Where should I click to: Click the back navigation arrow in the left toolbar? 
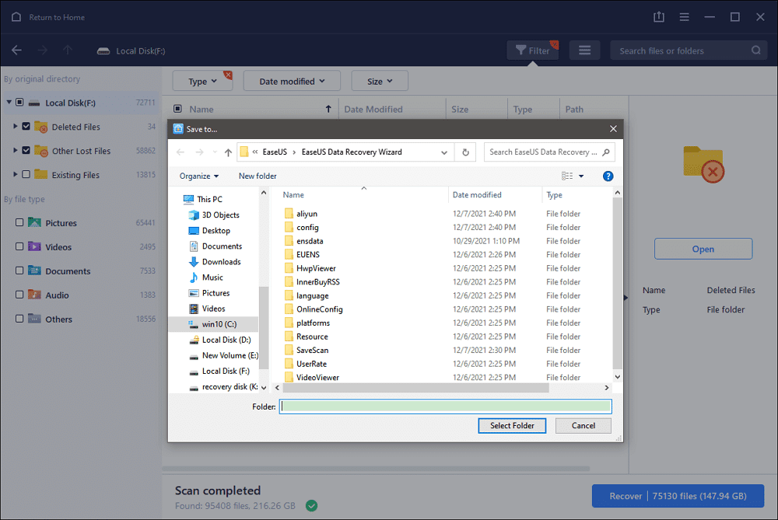click(x=16, y=50)
